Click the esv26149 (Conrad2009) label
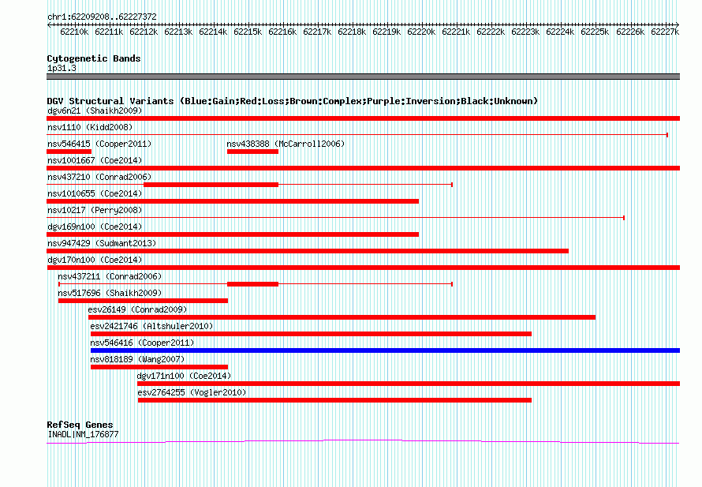Image resolution: width=702 pixels, height=487 pixels. [137, 309]
